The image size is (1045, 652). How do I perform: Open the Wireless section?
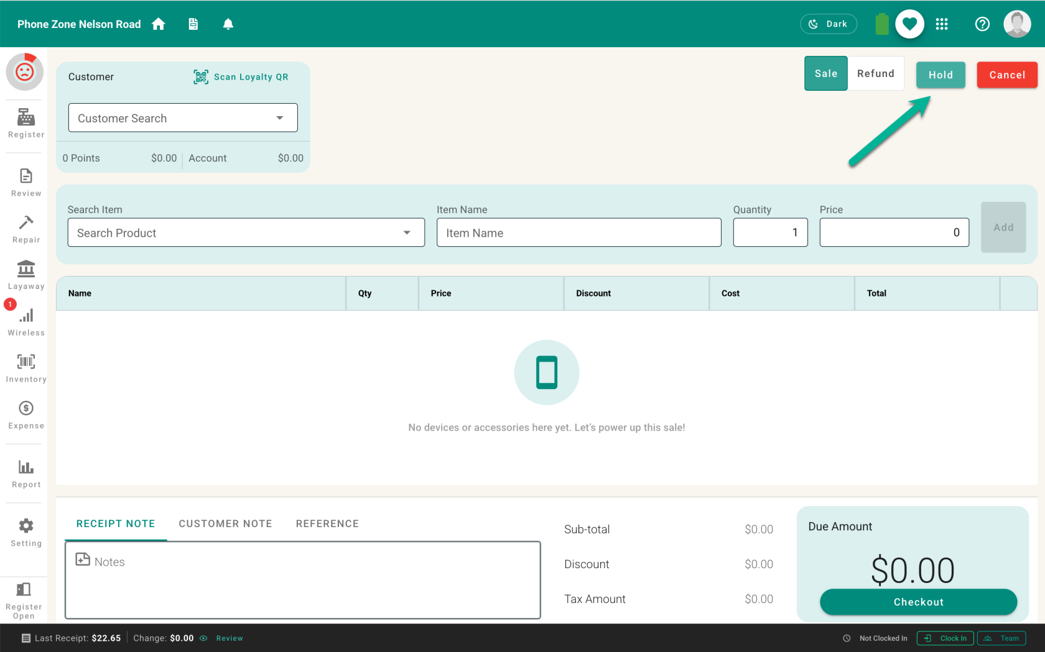(x=26, y=322)
